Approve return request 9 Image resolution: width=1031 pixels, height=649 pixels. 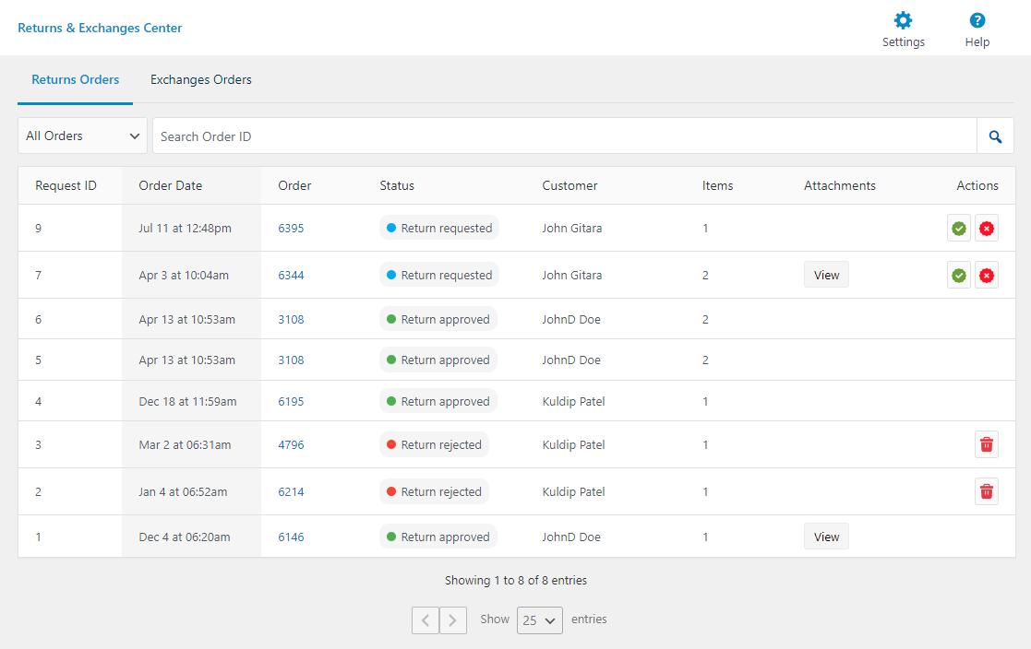(x=959, y=229)
